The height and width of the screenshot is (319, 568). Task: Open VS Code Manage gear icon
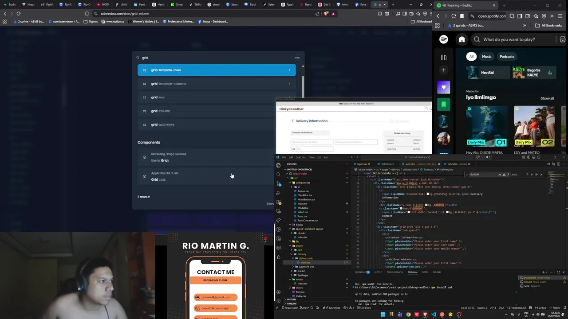tap(278, 301)
